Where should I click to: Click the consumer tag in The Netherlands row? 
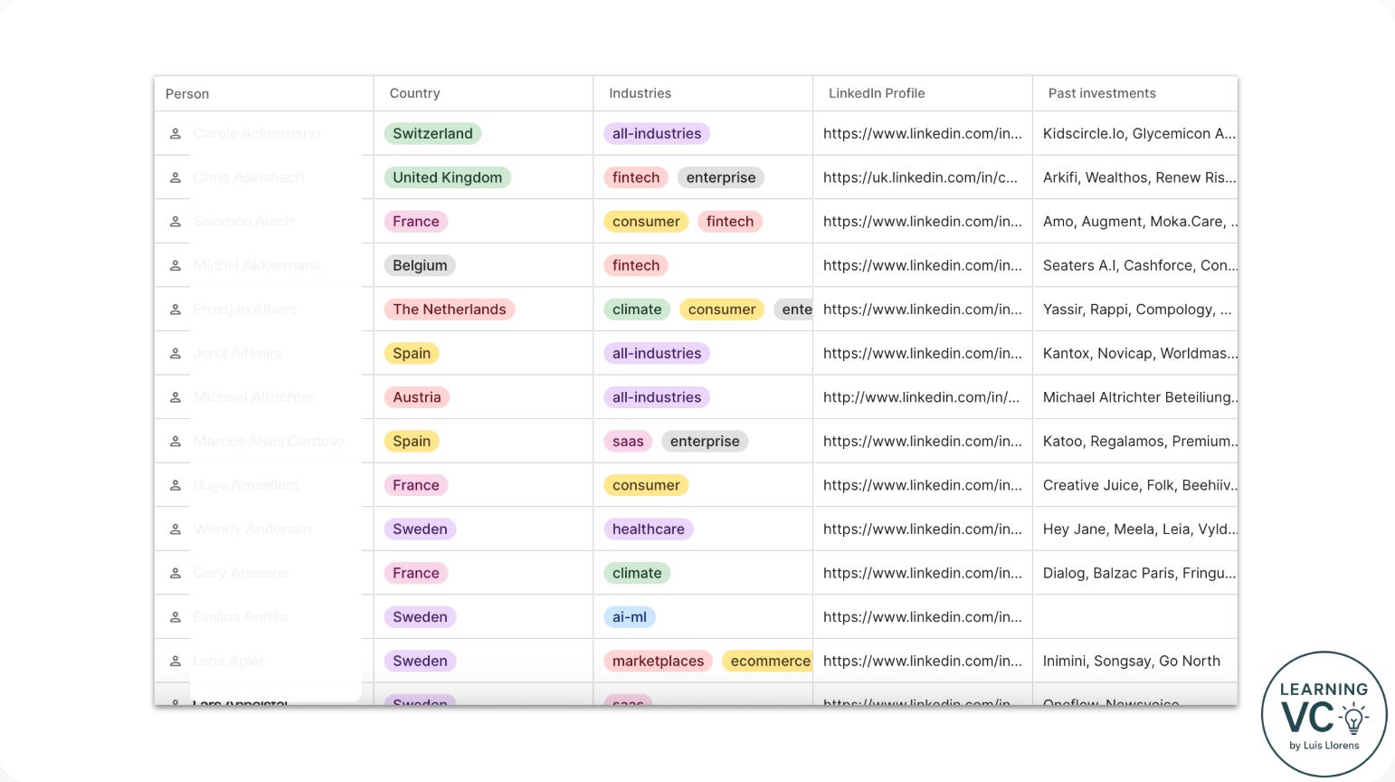722,310
